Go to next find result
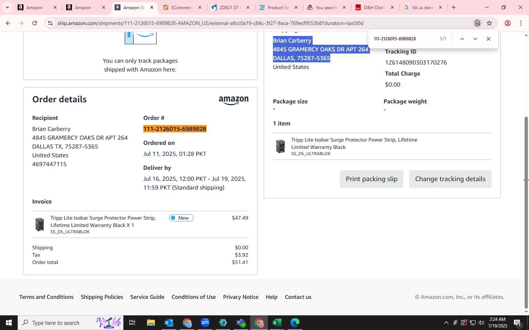The width and height of the screenshot is (529, 330). click(x=475, y=39)
